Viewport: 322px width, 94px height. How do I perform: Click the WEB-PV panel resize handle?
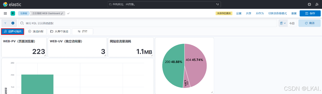point(45,55)
